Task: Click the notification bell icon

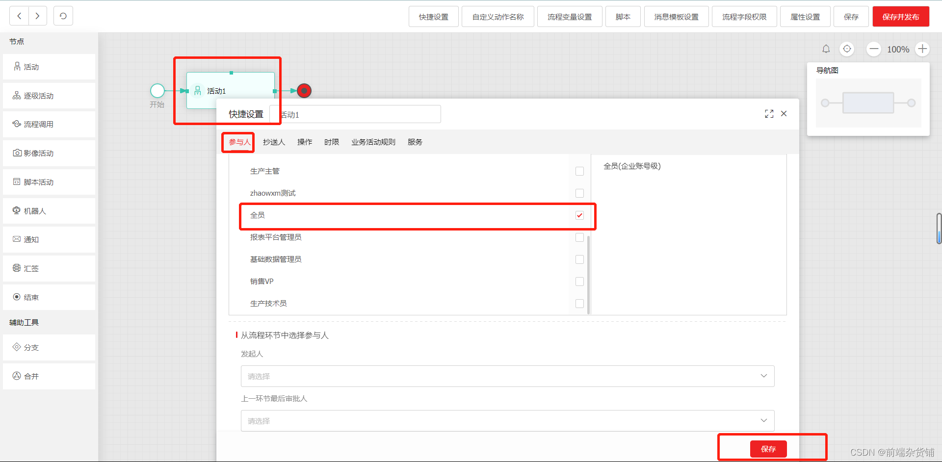Action: pyautogui.click(x=826, y=49)
